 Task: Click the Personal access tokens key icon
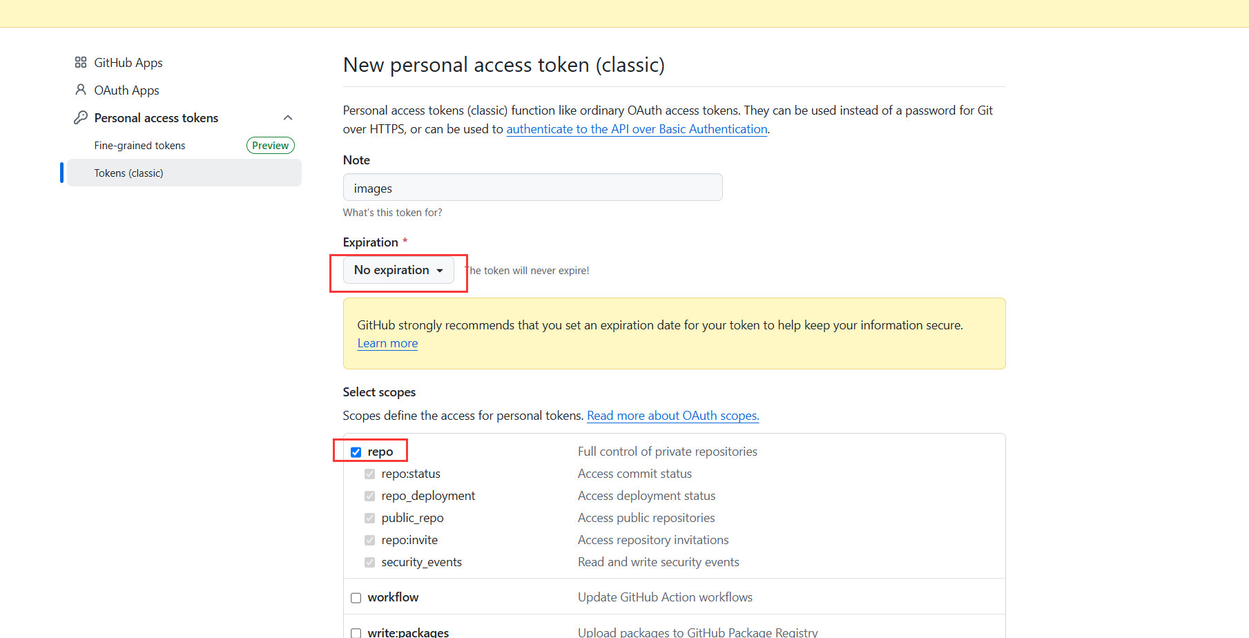pyautogui.click(x=81, y=118)
